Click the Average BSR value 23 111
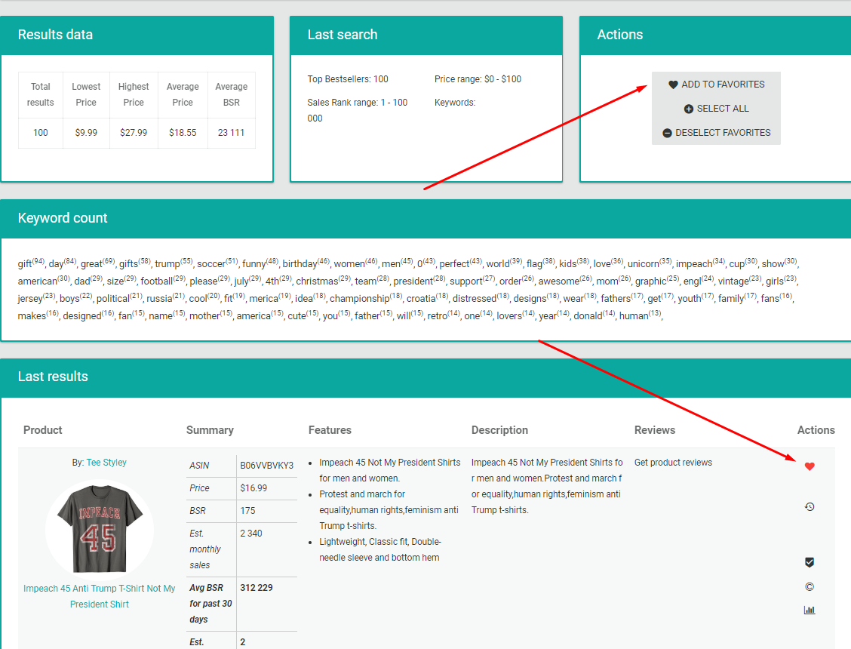This screenshot has width=851, height=649. pyautogui.click(x=231, y=133)
